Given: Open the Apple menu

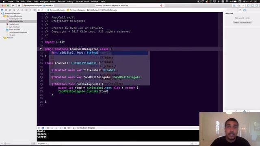Looking at the screenshot, I should tap(4, 2).
